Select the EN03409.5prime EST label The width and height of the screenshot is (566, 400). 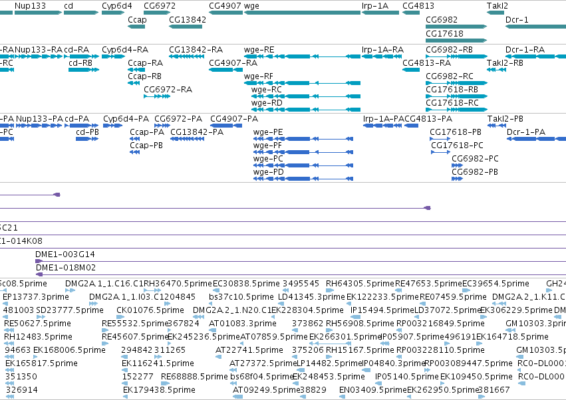pyautogui.click(x=373, y=390)
